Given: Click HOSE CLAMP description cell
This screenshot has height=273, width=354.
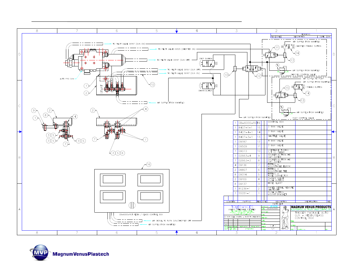Looking at the screenshot, I should (275, 183).
